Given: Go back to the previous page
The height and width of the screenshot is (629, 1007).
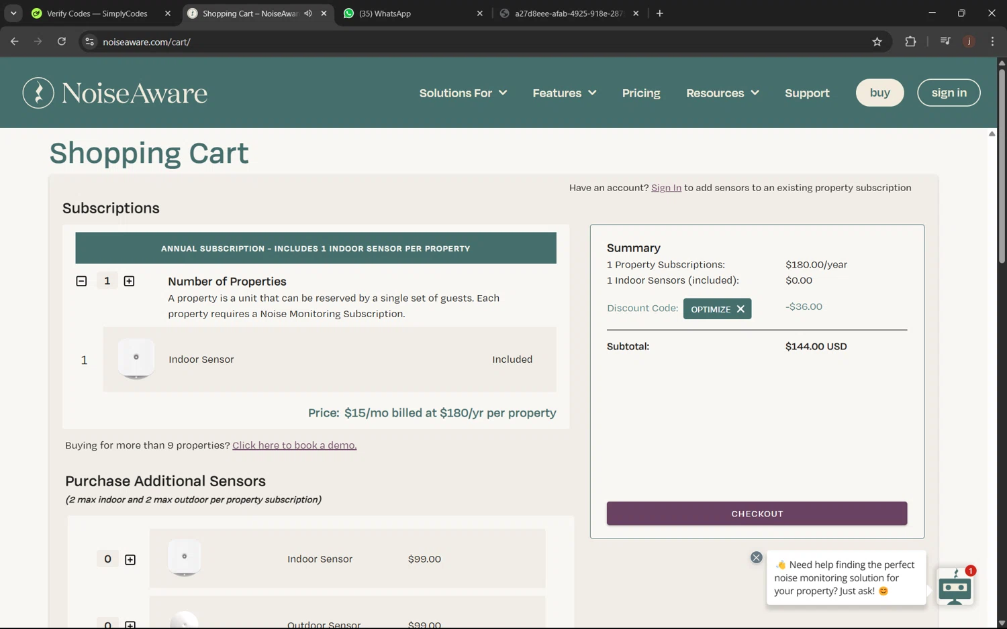Looking at the screenshot, I should pos(15,42).
